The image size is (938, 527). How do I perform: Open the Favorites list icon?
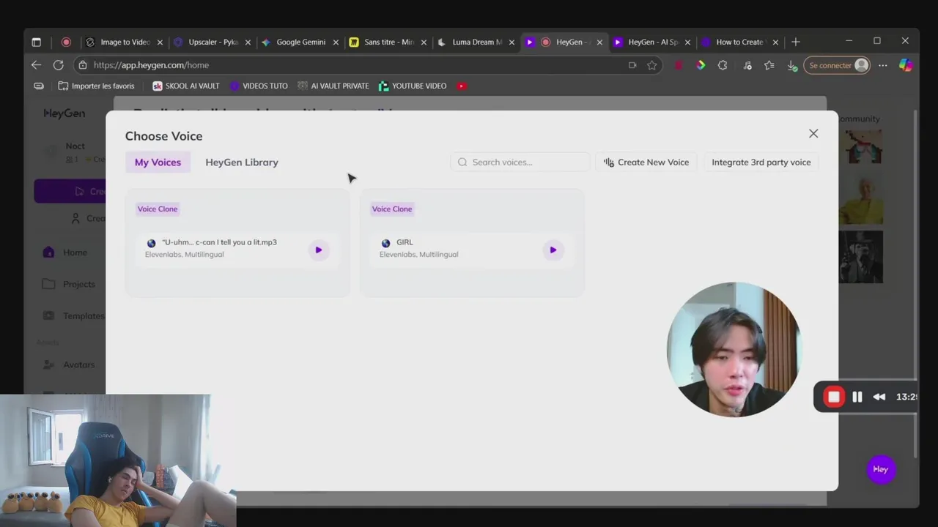[769, 65]
